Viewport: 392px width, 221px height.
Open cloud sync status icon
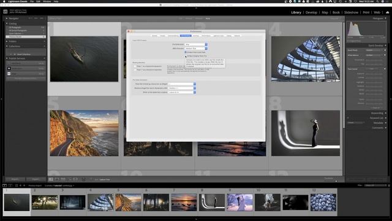[x=388, y=12]
